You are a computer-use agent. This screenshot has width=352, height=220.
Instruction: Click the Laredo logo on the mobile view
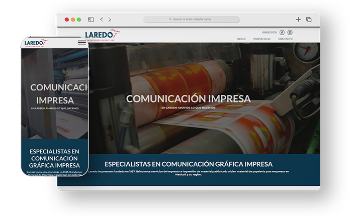coord(35,43)
